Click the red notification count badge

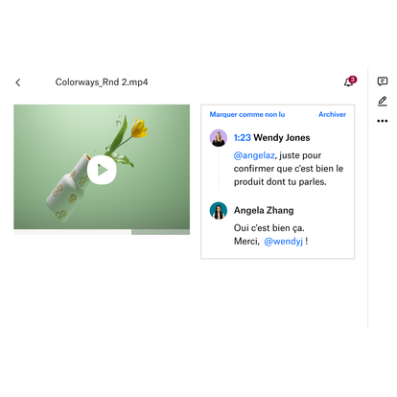click(x=352, y=80)
